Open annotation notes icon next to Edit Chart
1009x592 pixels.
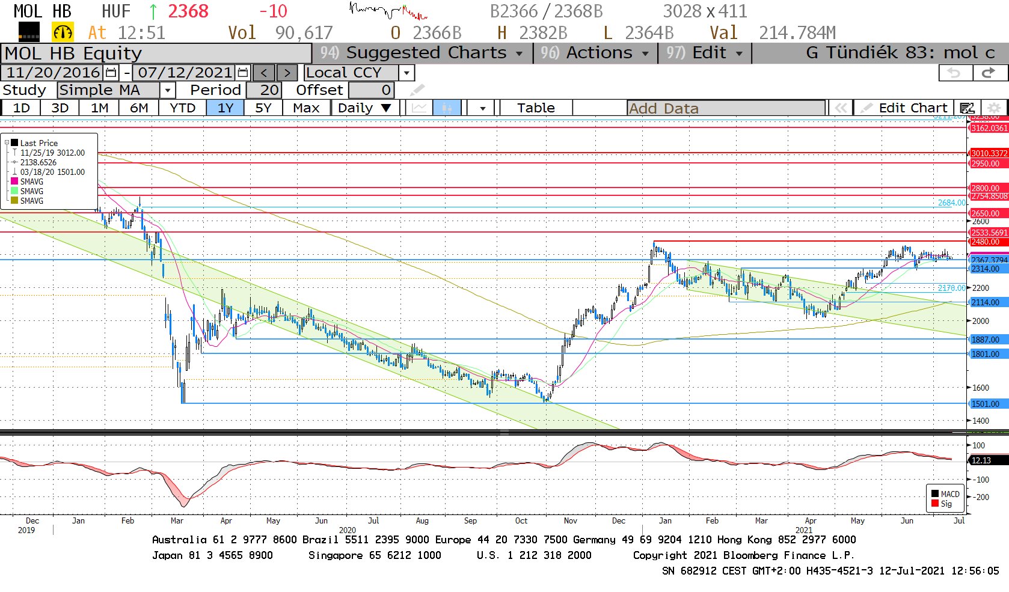[967, 108]
